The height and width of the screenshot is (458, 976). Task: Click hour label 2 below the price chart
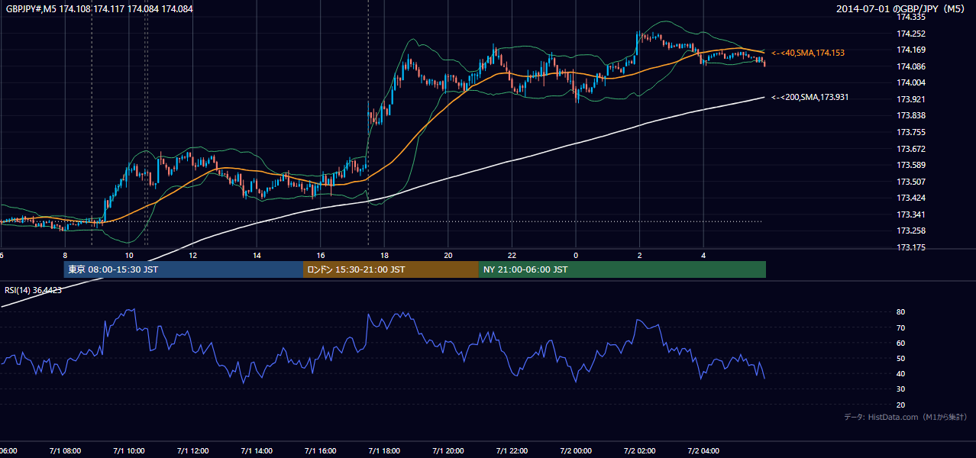coord(640,255)
